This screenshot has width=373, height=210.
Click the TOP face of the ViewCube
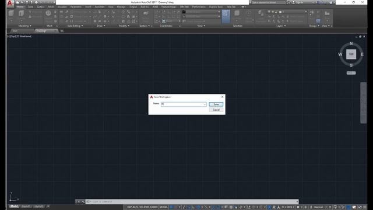coord(351,54)
